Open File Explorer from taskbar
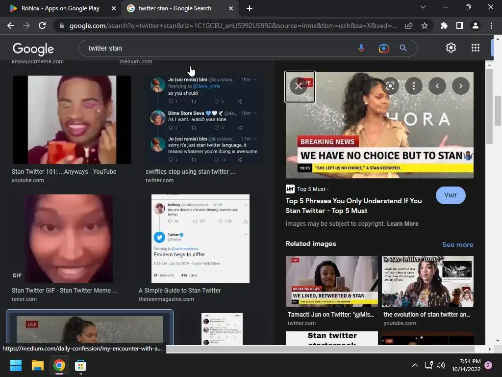The width and height of the screenshot is (502, 377). (x=37, y=365)
